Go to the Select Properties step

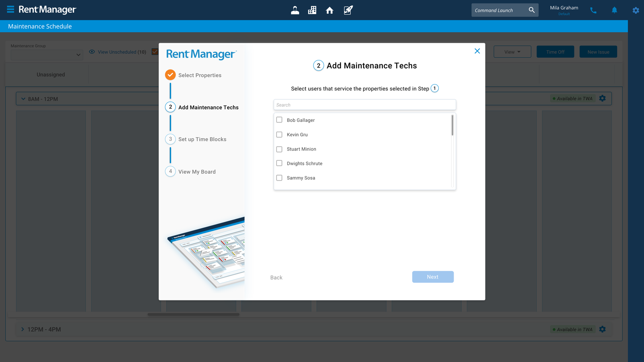(193, 75)
